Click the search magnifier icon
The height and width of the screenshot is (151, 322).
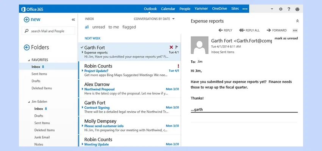click(x=27, y=31)
